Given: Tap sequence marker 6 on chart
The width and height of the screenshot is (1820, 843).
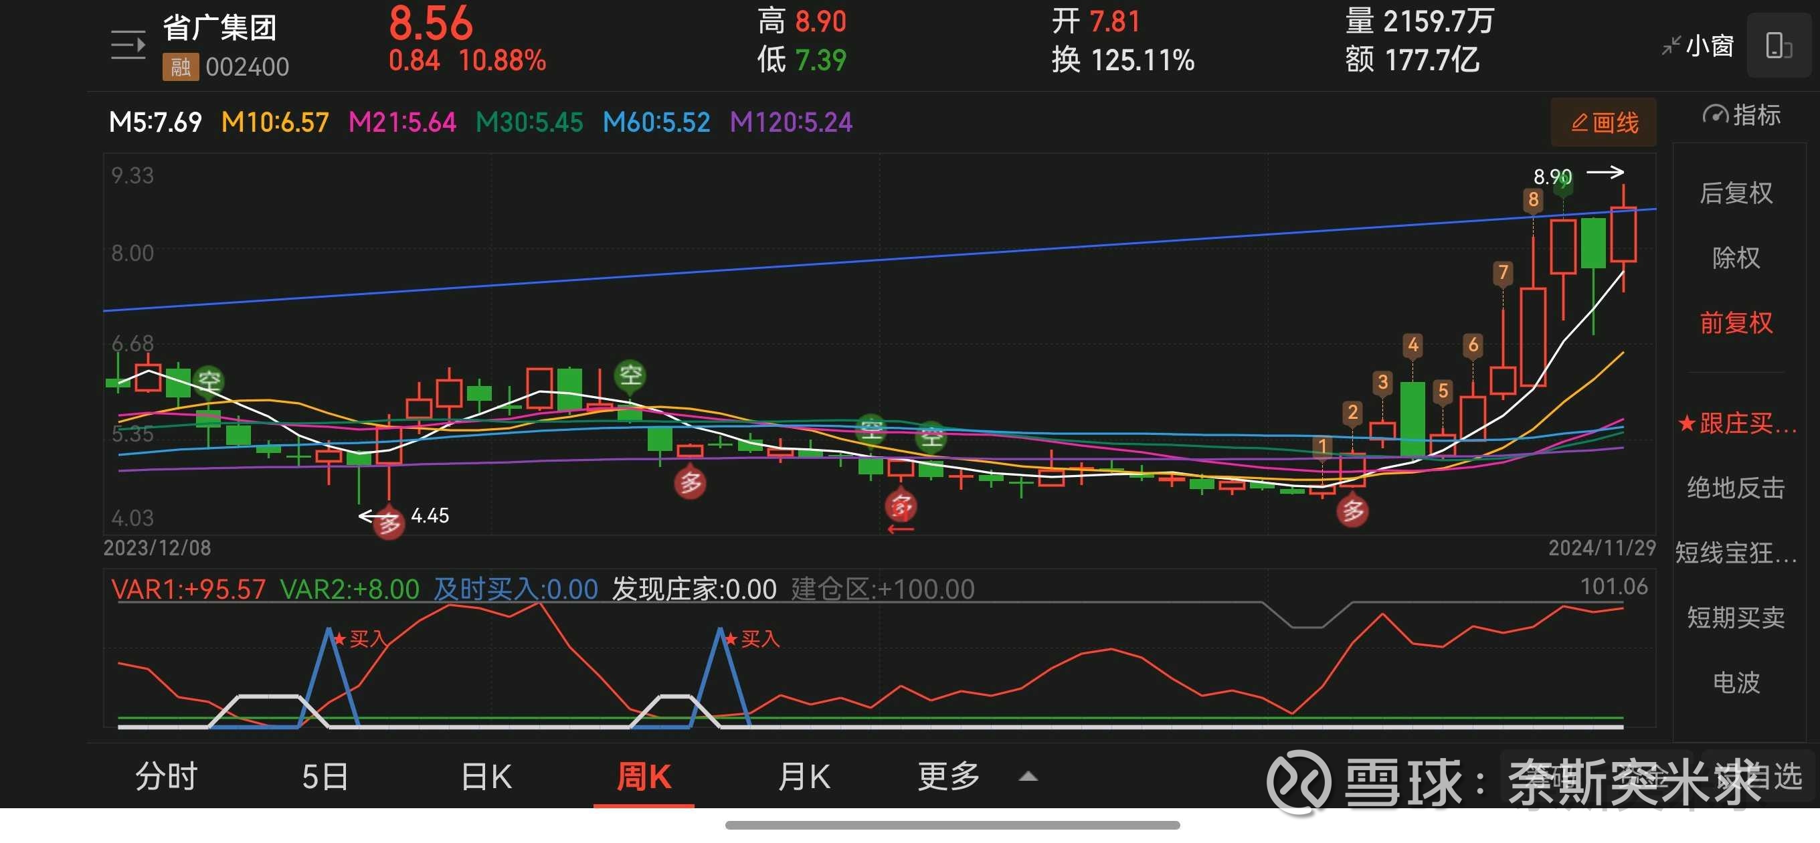Looking at the screenshot, I should [1473, 345].
